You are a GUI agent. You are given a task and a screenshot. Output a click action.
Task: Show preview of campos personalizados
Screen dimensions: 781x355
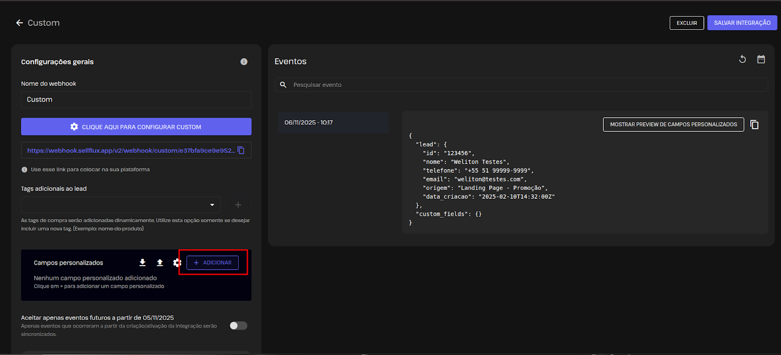pyautogui.click(x=673, y=125)
